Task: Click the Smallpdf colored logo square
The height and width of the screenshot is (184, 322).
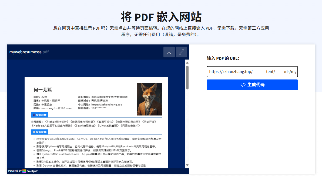Action: (24, 171)
